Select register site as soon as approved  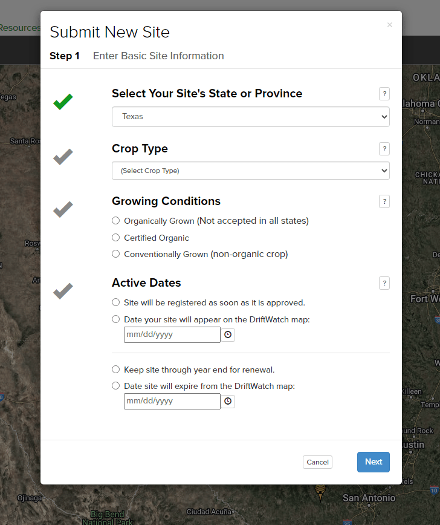tap(116, 302)
